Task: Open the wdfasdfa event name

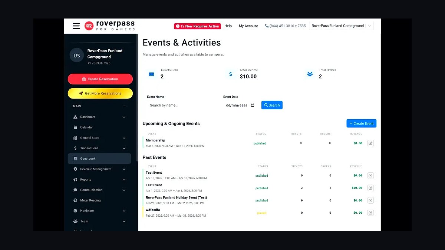Action: [153, 210]
